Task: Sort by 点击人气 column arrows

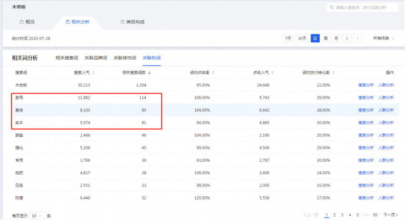Action: click(x=273, y=73)
